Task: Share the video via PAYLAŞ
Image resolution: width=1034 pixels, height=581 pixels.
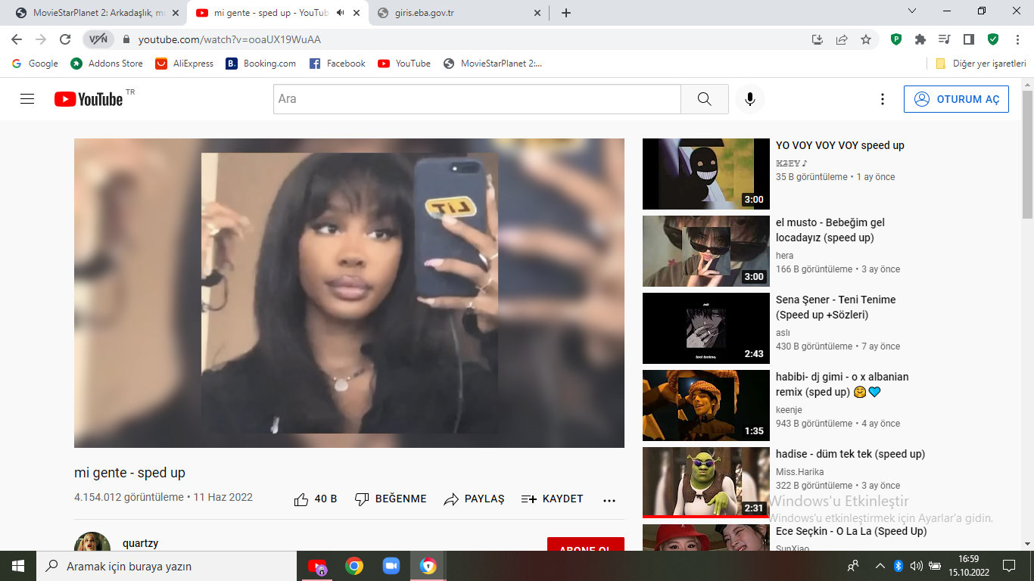Action: [x=474, y=499]
